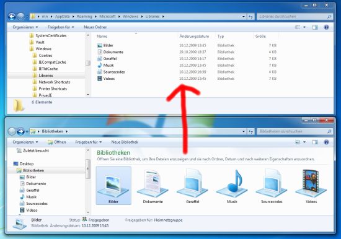The image size is (341, 239).
Task: Click the Help icon in Bibliotheken window toolbar
Action: [326, 142]
